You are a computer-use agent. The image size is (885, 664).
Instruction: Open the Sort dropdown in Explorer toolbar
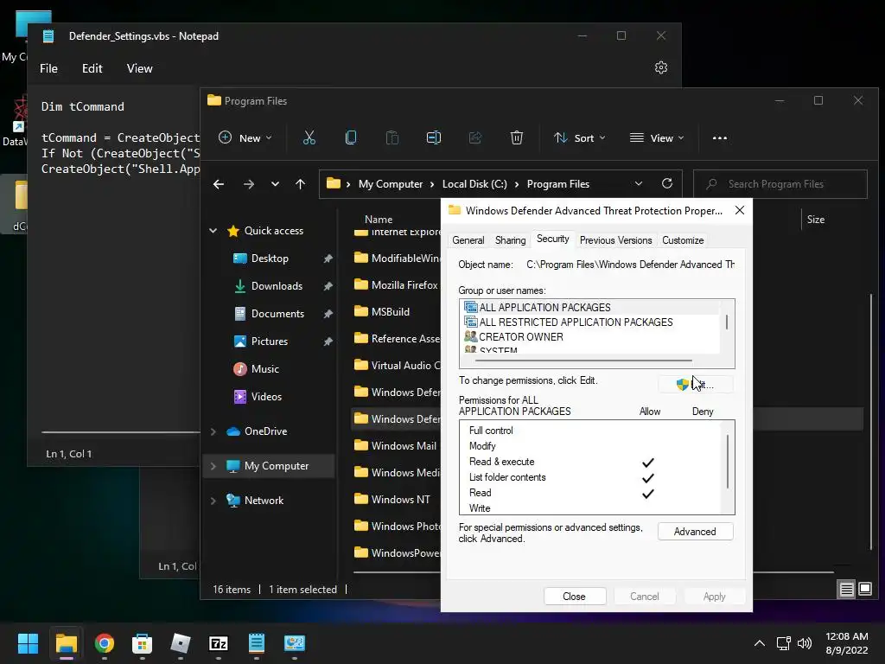pos(580,137)
